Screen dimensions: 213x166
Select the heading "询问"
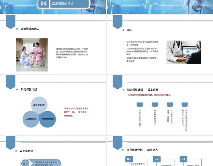pyautogui.click(x=129, y=30)
